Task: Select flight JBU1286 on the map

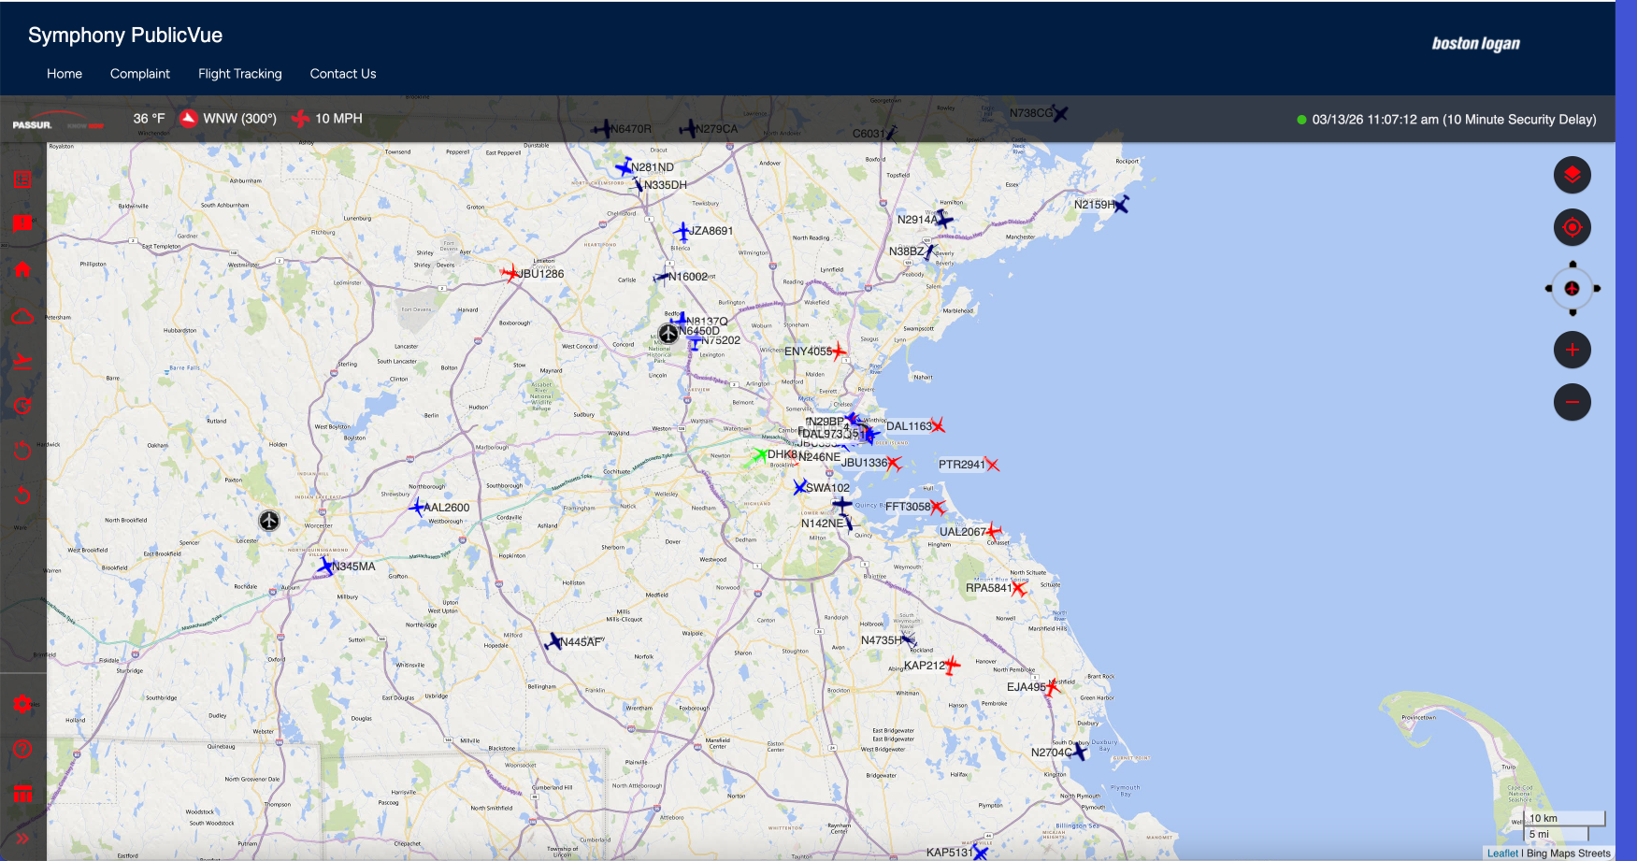Action: click(x=510, y=273)
